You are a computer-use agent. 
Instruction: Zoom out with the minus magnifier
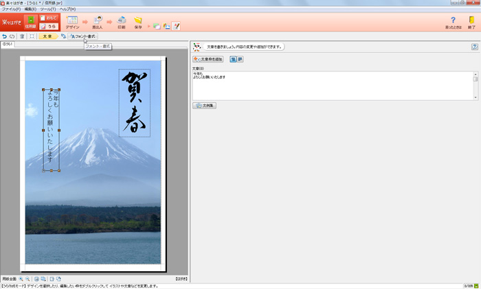click(x=27, y=279)
